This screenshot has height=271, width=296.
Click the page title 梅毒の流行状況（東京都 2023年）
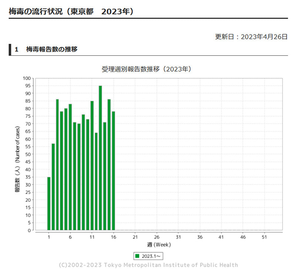tap(71, 11)
